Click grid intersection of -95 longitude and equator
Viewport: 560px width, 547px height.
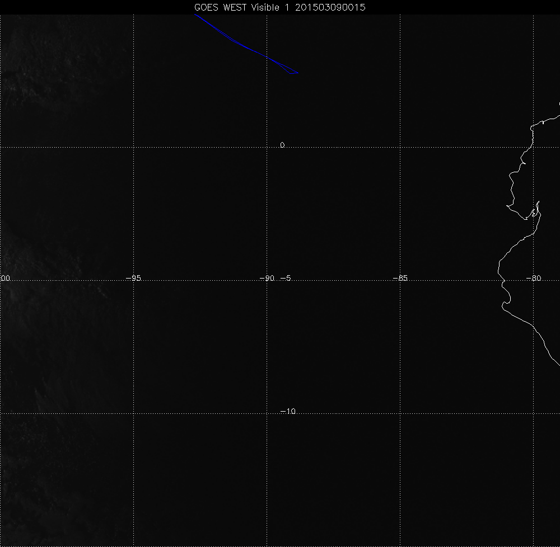133,148
